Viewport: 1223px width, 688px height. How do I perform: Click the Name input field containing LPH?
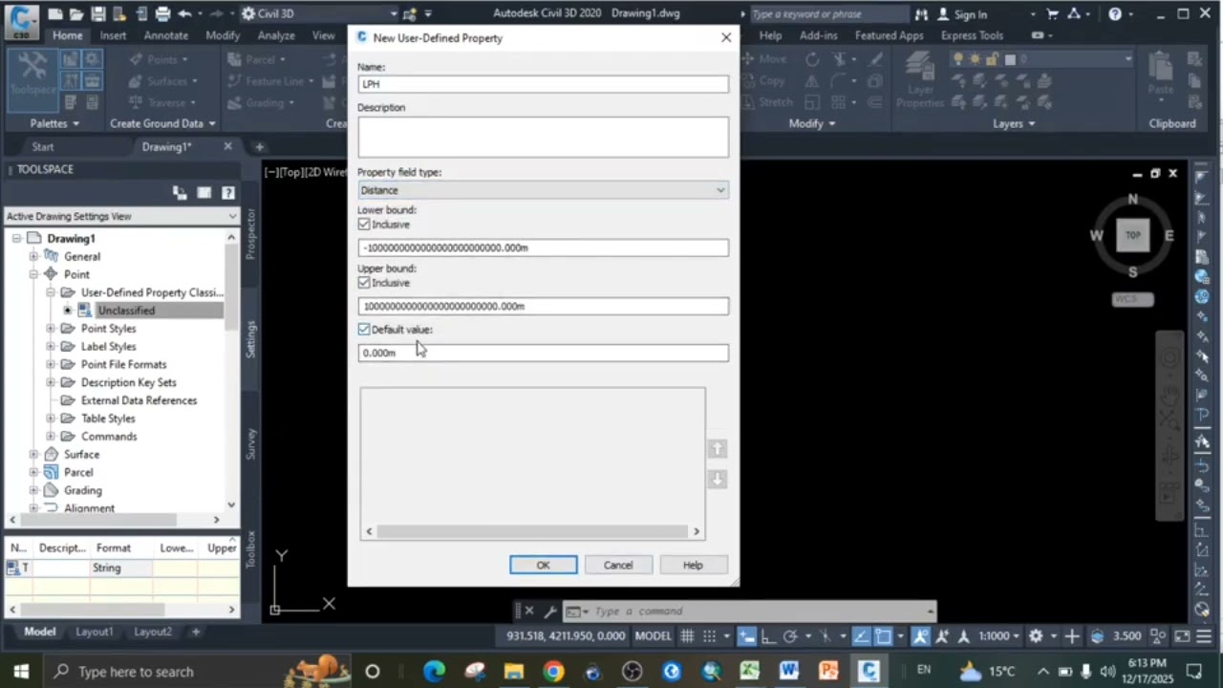(x=543, y=84)
